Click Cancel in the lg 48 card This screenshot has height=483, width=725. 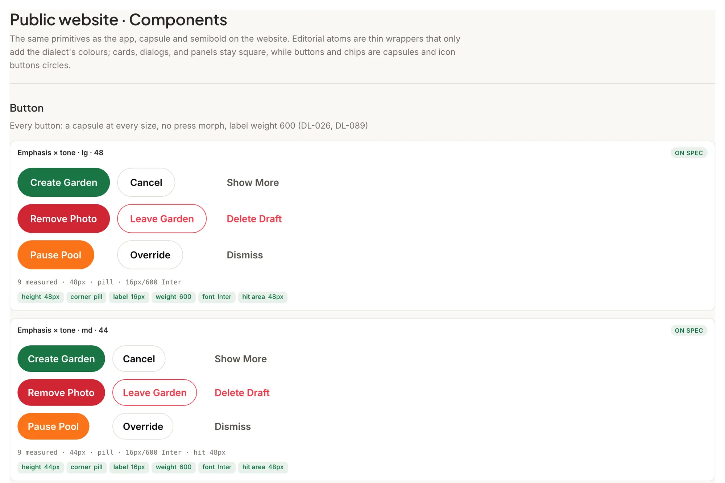[146, 182]
